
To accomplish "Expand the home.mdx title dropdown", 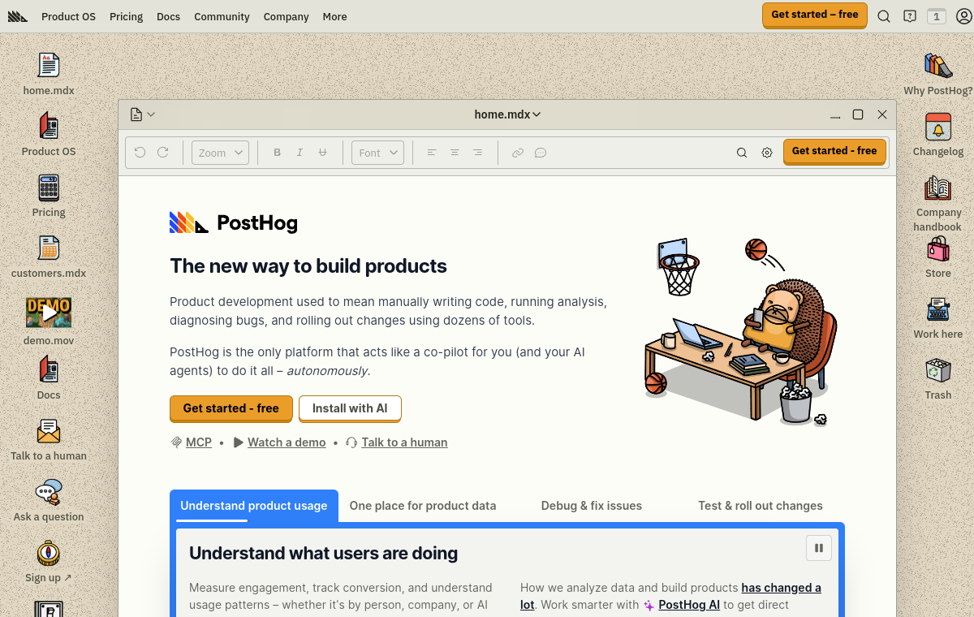I will point(508,114).
